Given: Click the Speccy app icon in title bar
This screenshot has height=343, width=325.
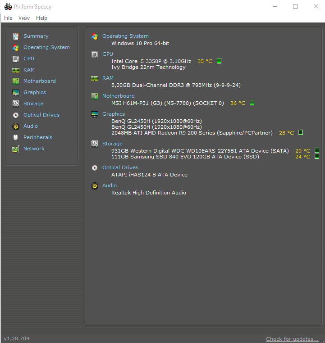Looking at the screenshot, I should click(x=8, y=7).
